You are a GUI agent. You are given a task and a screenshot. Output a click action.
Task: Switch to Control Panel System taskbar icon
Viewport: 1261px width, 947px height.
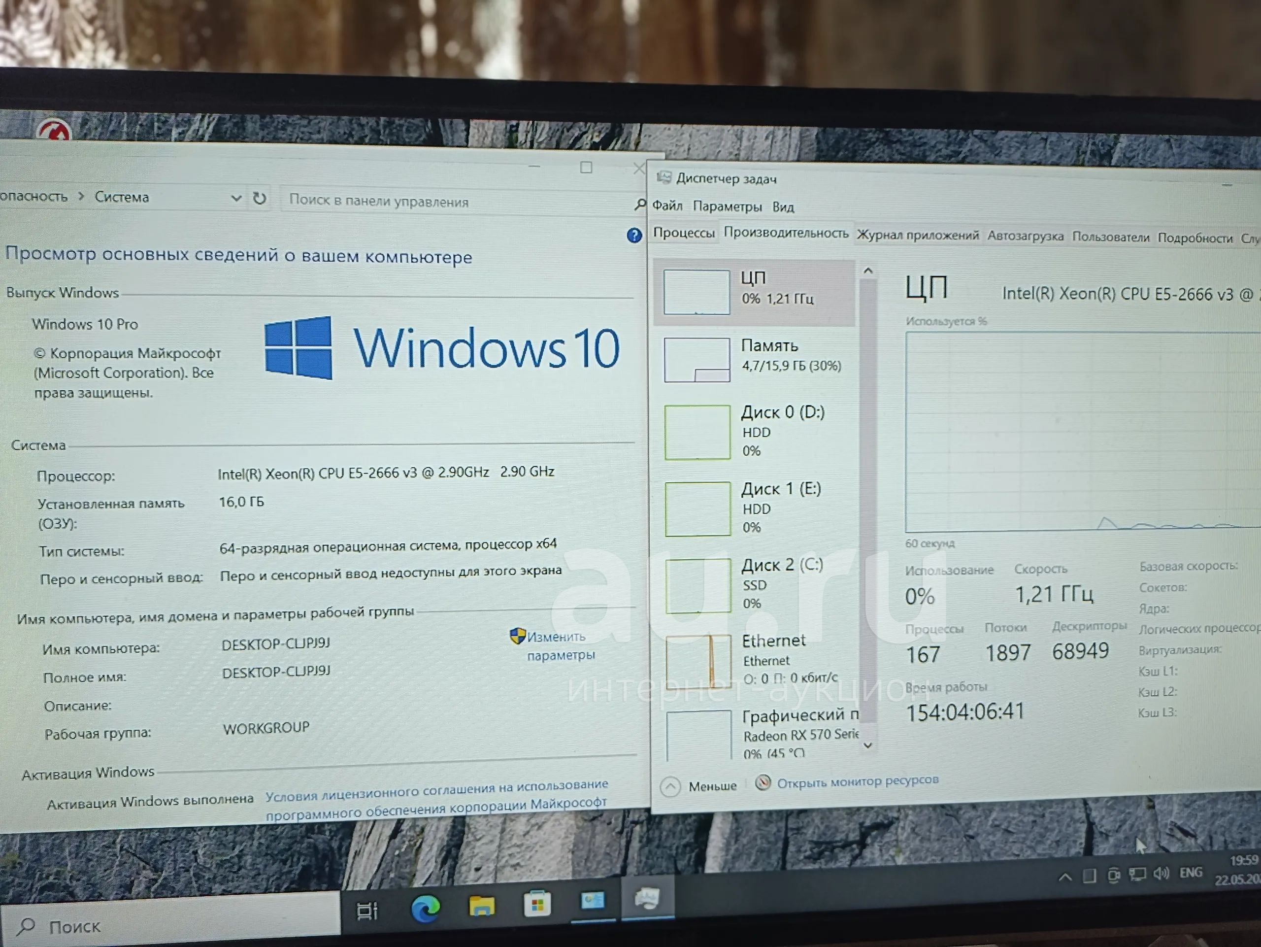[592, 901]
